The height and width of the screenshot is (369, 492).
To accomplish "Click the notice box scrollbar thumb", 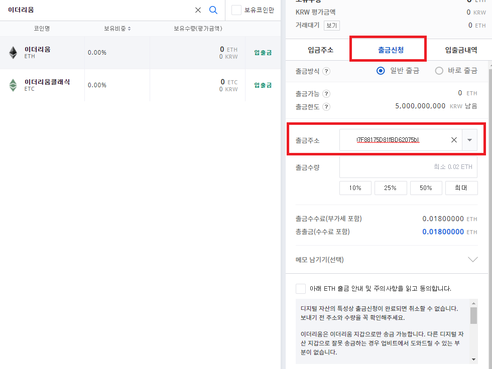I will pyautogui.click(x=473, y=316).
